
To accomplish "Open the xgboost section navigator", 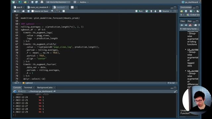I will 28,83.
